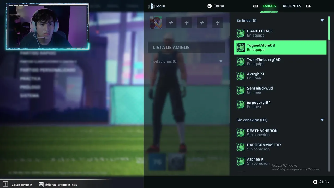The image size is (334, 188).
Task: Click the Activar Windows watermark text
Action: tap(284, 165)
